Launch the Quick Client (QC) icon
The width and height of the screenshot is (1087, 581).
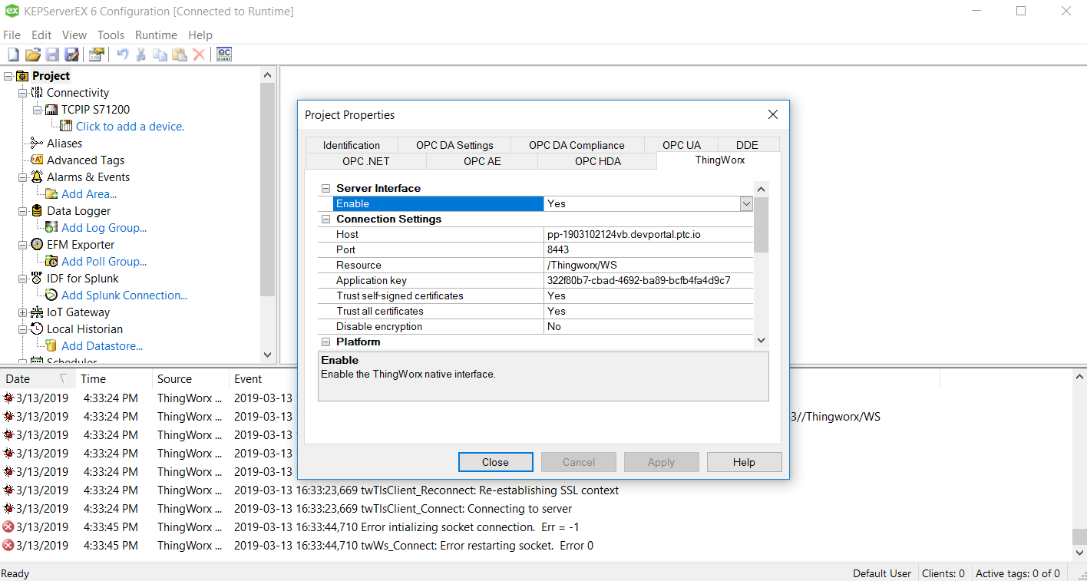point(224,54)
